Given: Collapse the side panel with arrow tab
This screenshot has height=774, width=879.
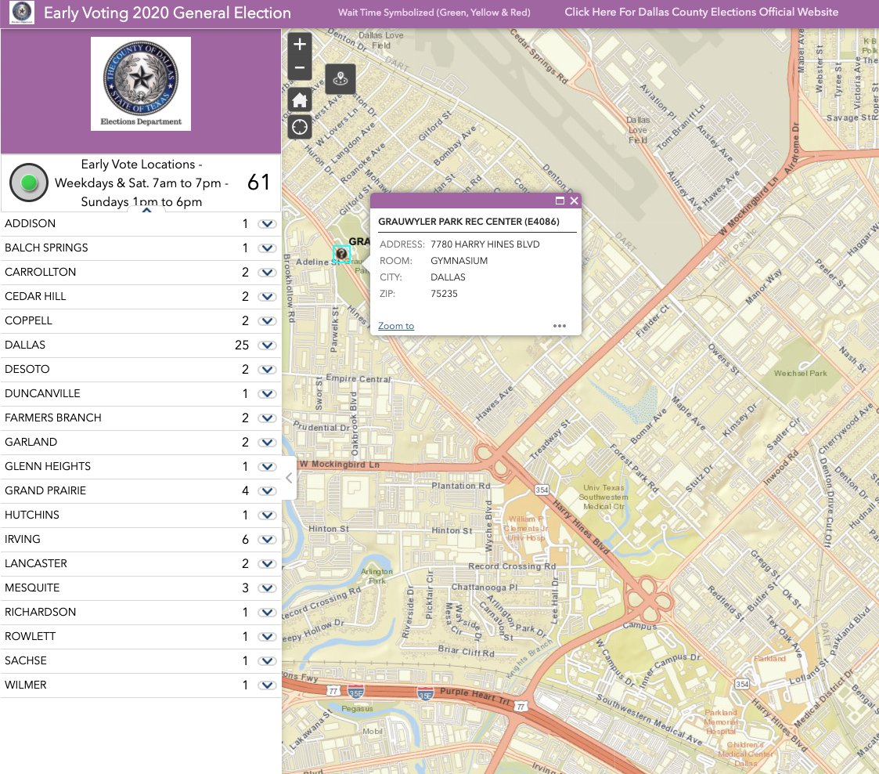Looking at the screenshot, I should tap(289, 478).
